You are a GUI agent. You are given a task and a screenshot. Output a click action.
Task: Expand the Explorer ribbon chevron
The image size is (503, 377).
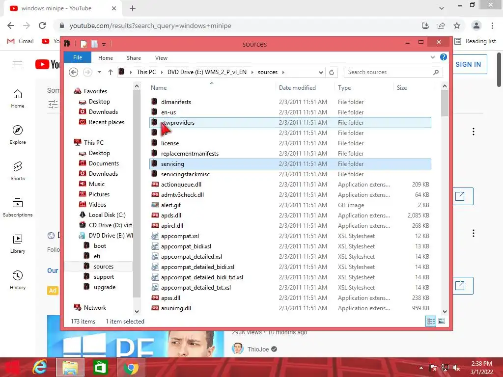tap(432, 57)
